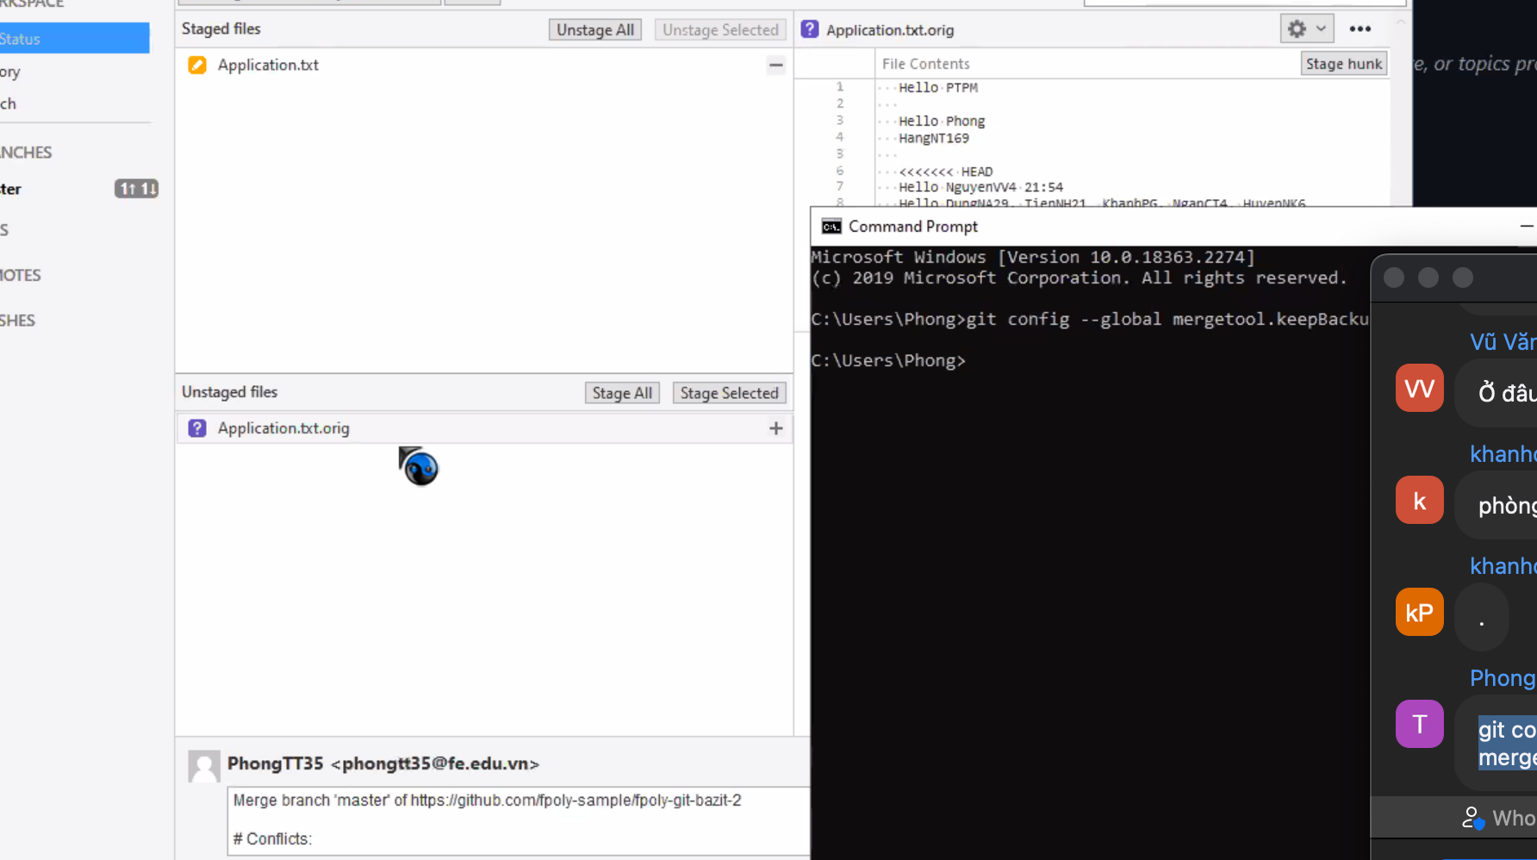Click the Stage All button

pos(622,393)
